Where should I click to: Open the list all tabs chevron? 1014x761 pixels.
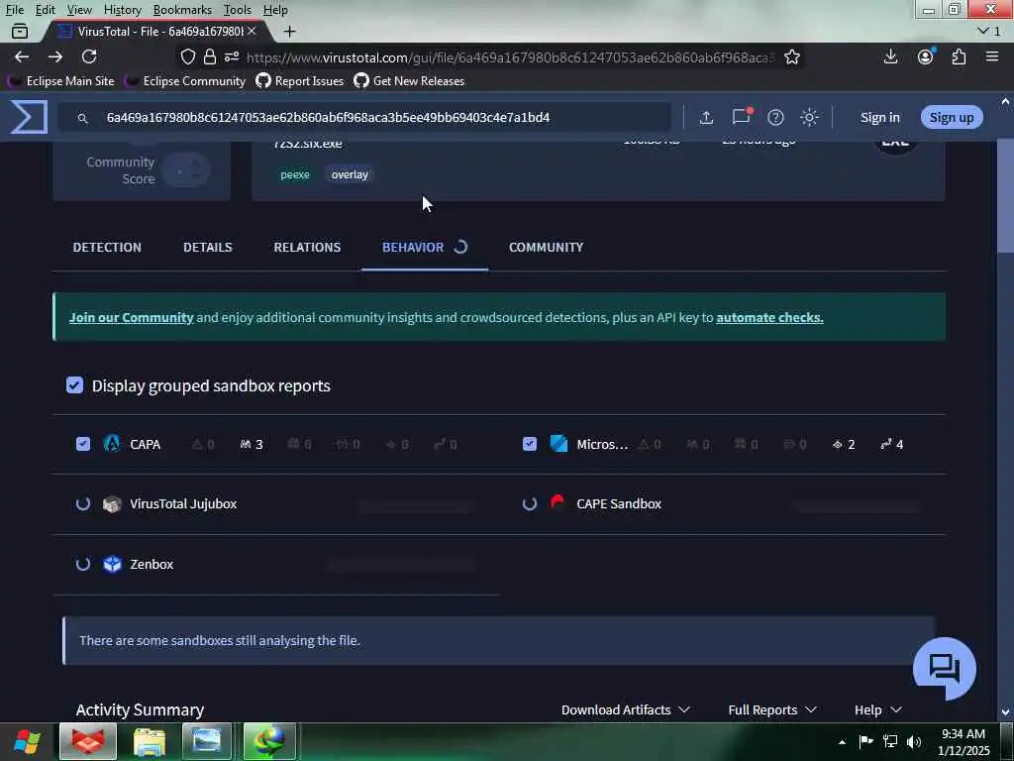[989, 31]
